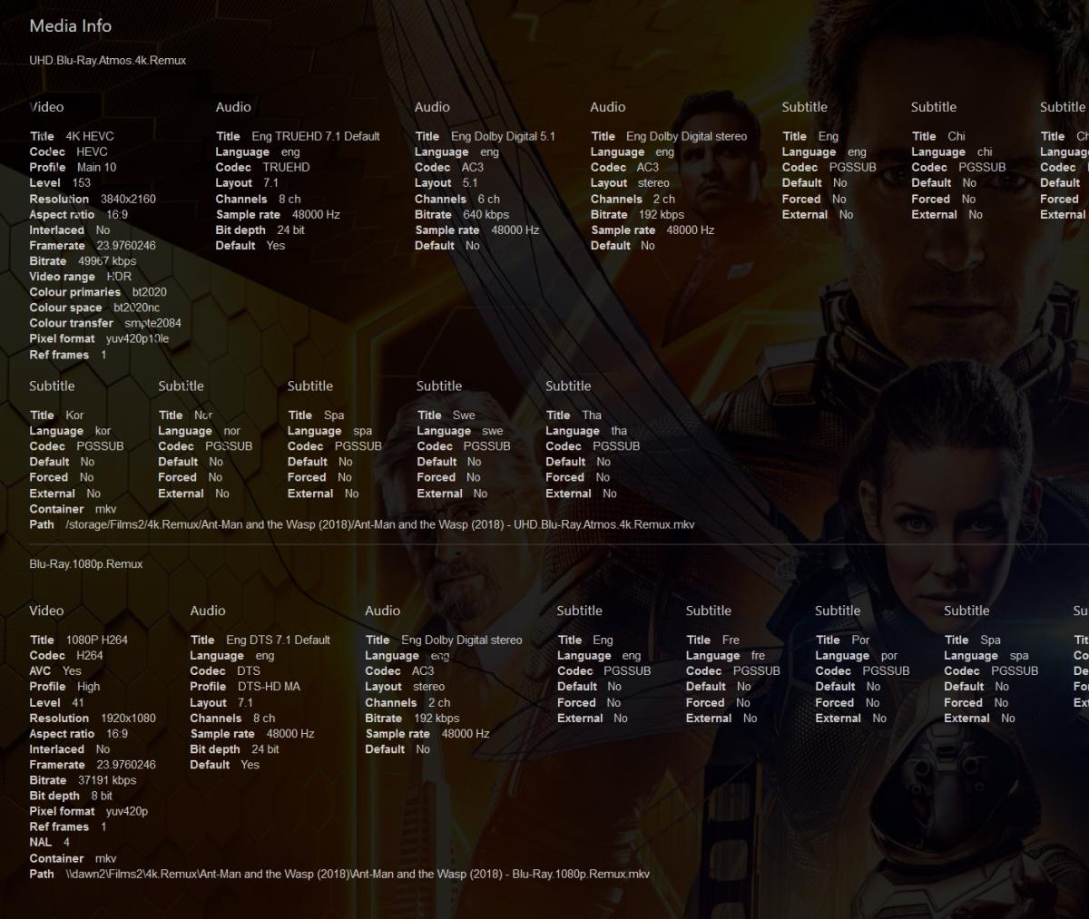
Task: Click subtitle title 'Spa' in 1080p section
Action: [x=990, y=640]
